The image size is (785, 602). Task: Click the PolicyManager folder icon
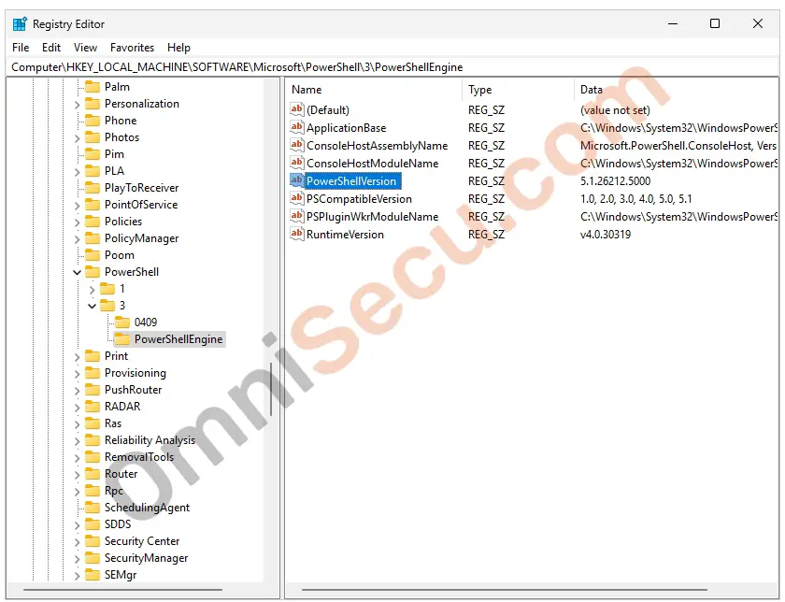tap(93, 238)
